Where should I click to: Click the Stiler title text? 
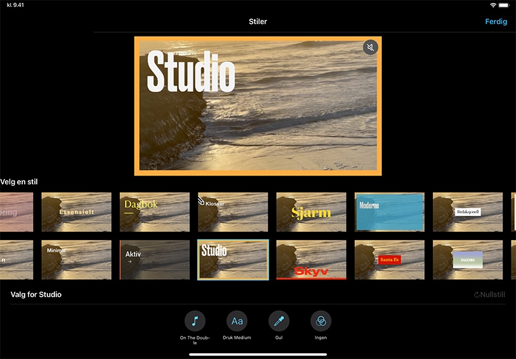pyautogui.click(x=258, y=22)
